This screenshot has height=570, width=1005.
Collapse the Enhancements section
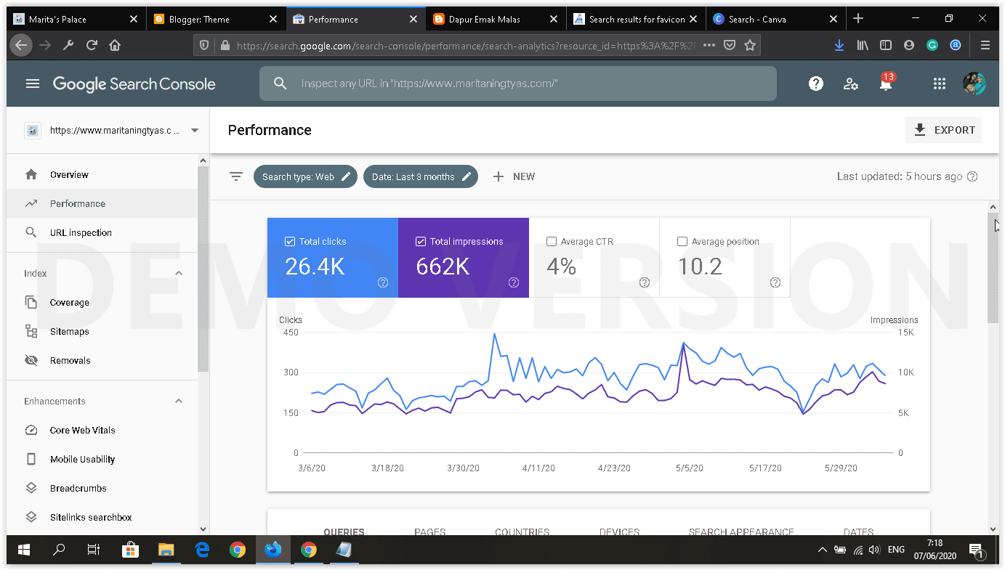pos(179,401)
